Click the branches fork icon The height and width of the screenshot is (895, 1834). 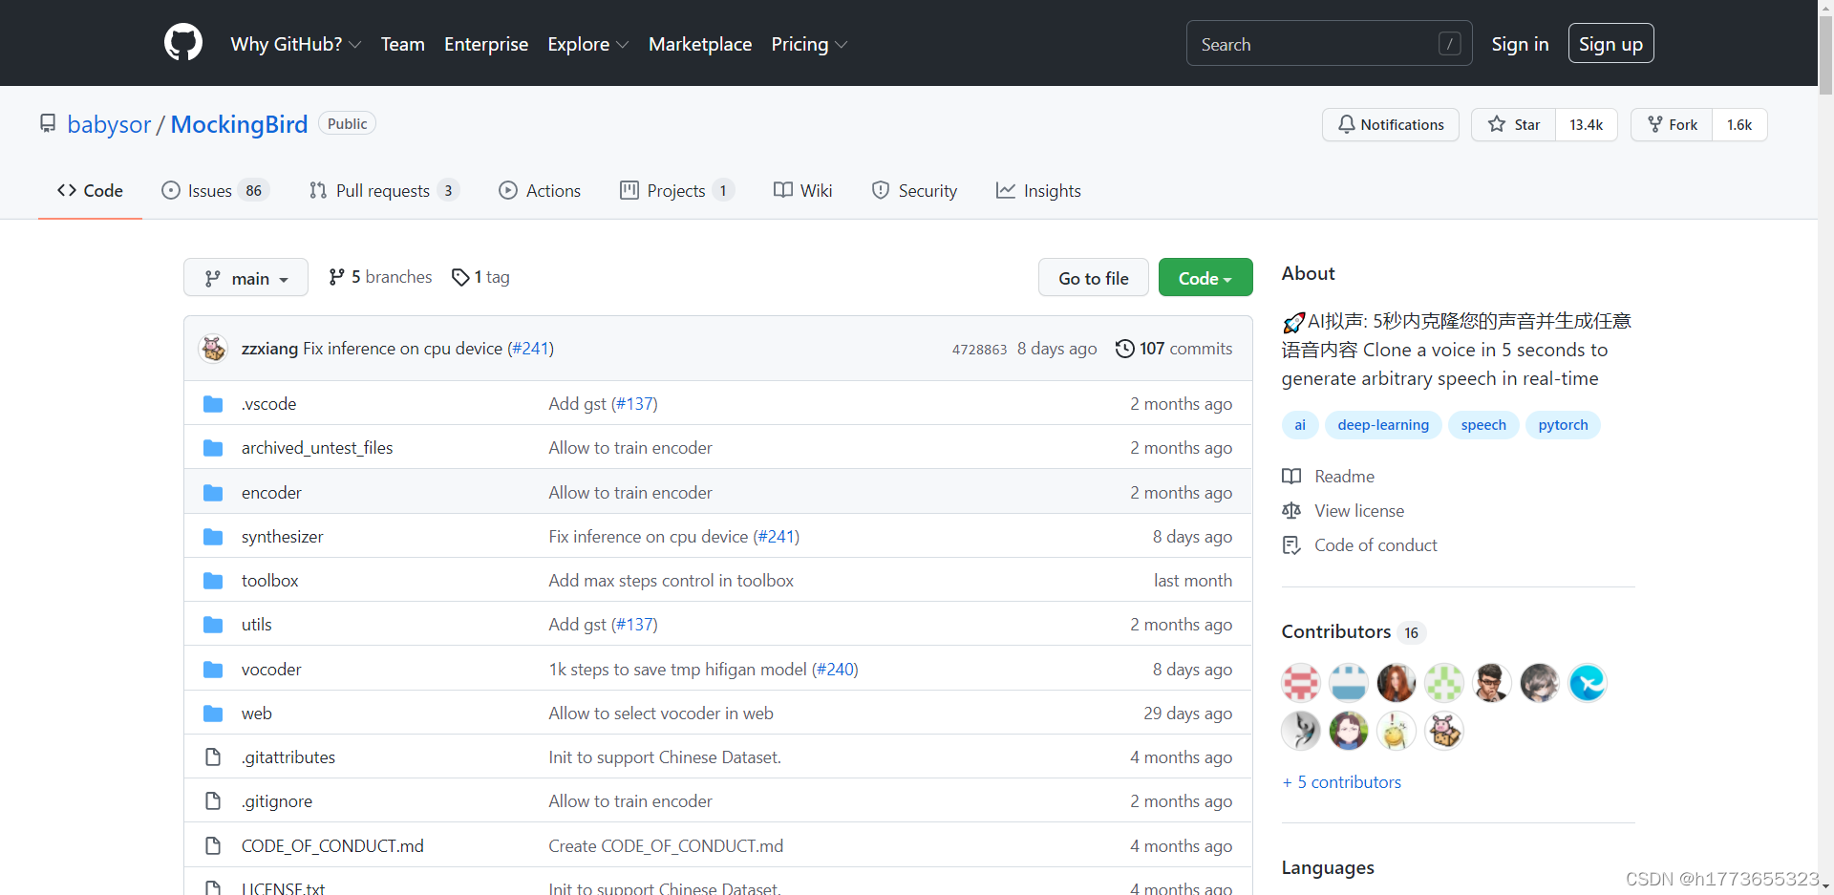pos(336,277)
